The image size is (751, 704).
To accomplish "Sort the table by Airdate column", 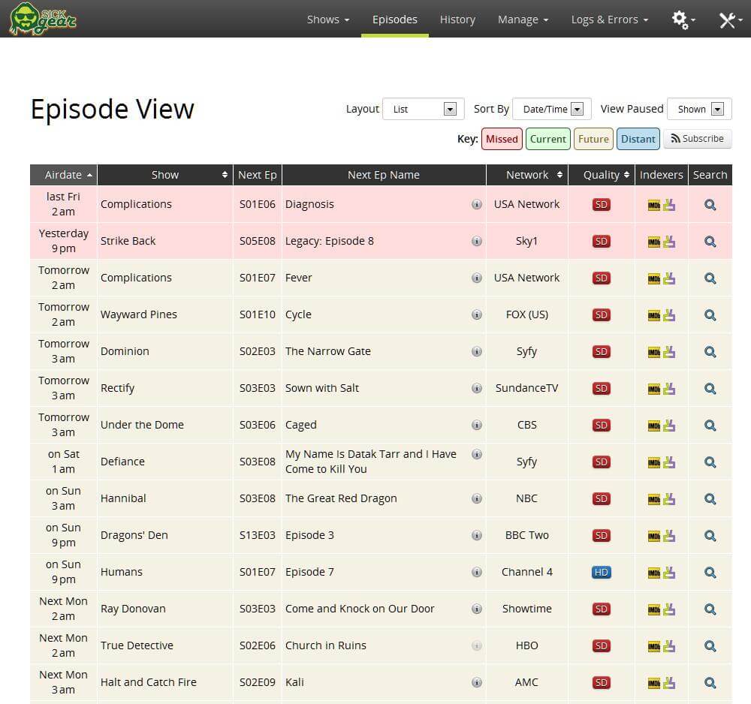I will 64,175.
